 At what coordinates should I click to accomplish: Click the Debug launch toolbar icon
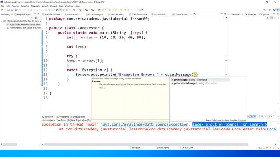click(74, 10)
